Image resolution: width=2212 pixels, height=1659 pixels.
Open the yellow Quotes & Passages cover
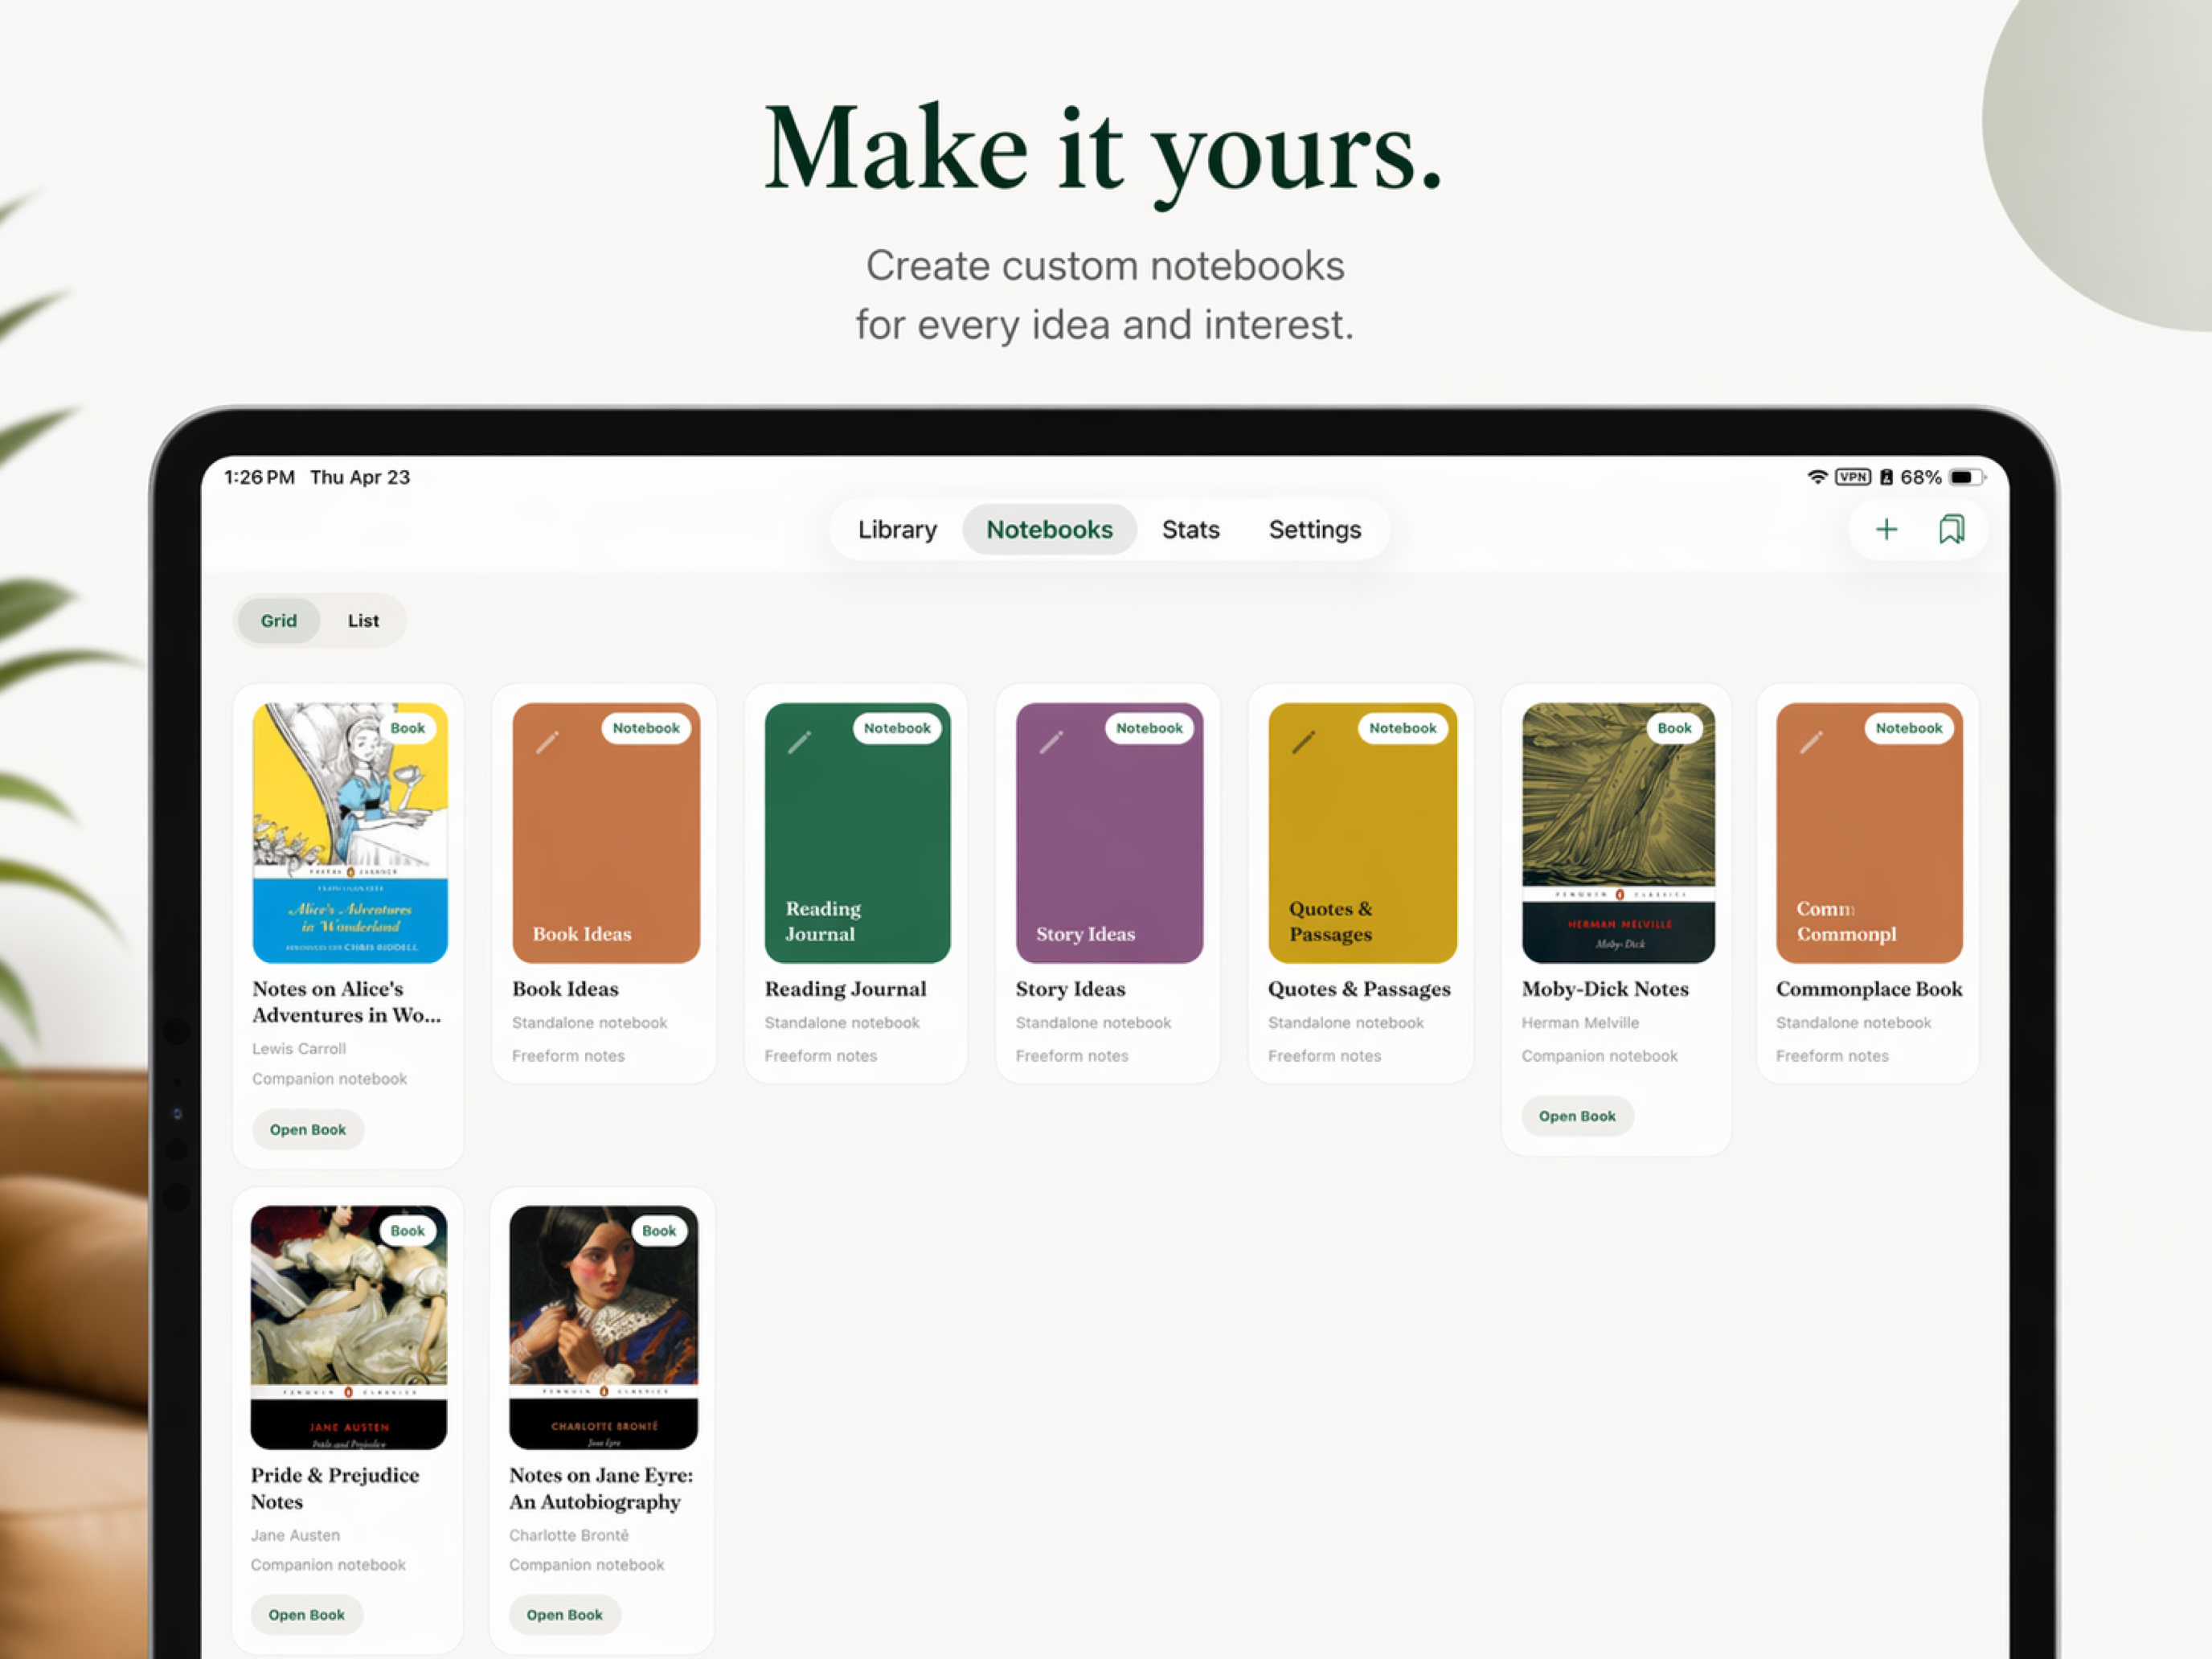(x=1362, y=833)
